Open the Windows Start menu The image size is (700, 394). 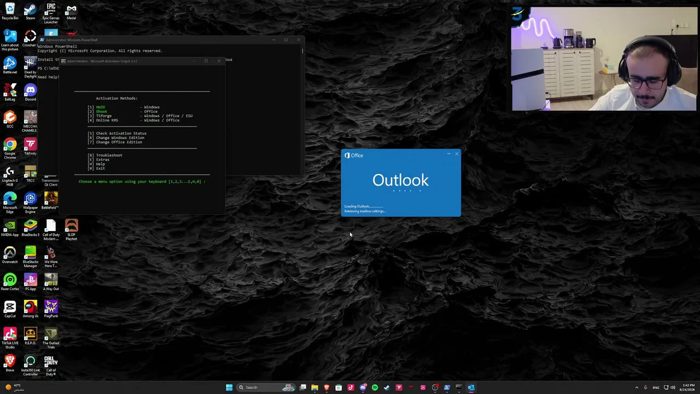click(x=229, y=387)
